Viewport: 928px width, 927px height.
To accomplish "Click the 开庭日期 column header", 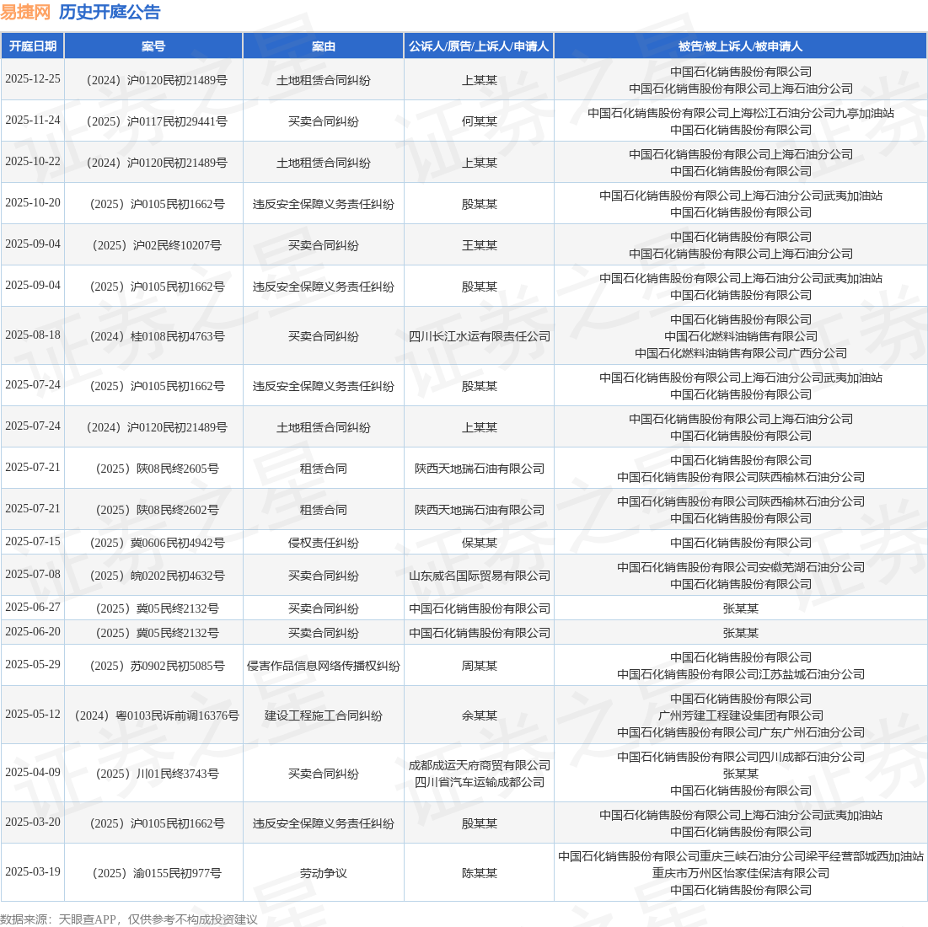I will tap(33, 46).
